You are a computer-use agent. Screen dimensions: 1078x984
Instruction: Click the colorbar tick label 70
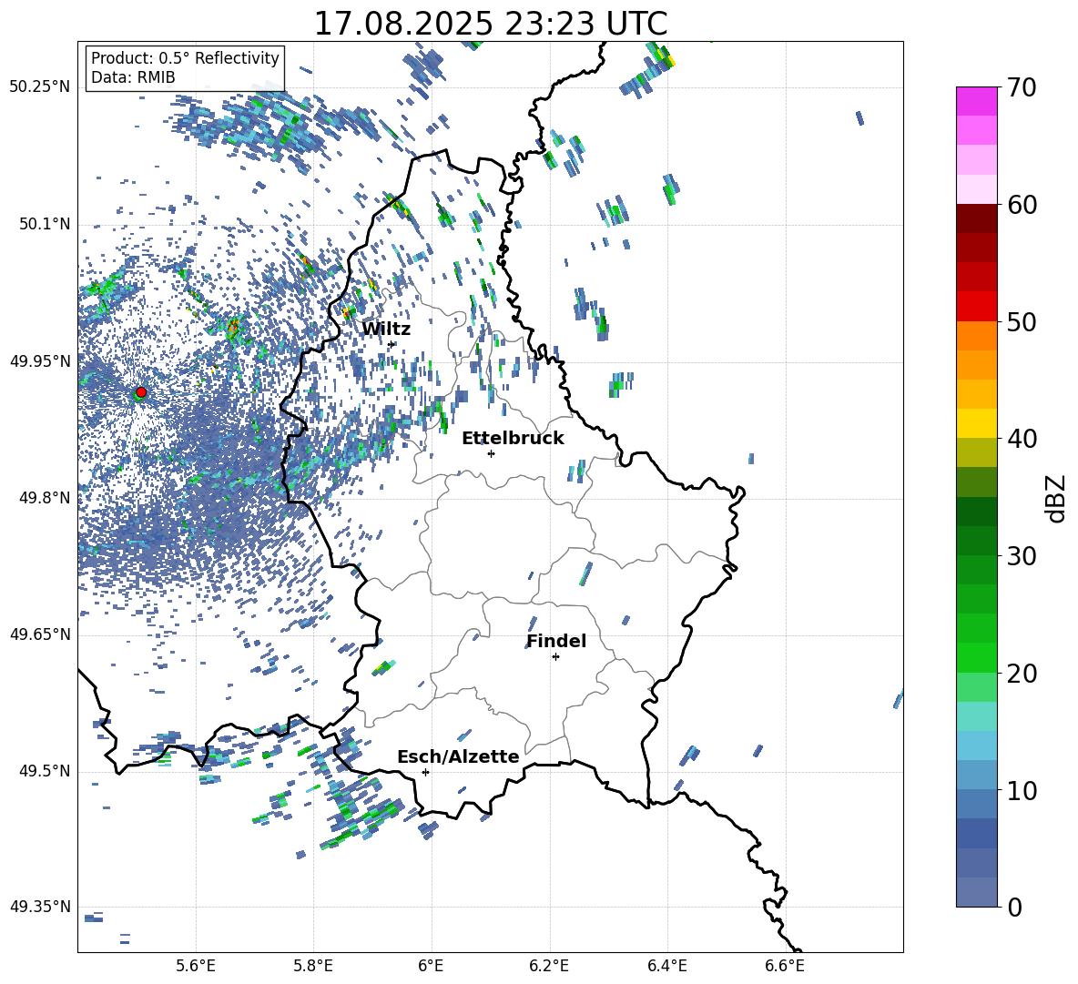click(1022, 88)
